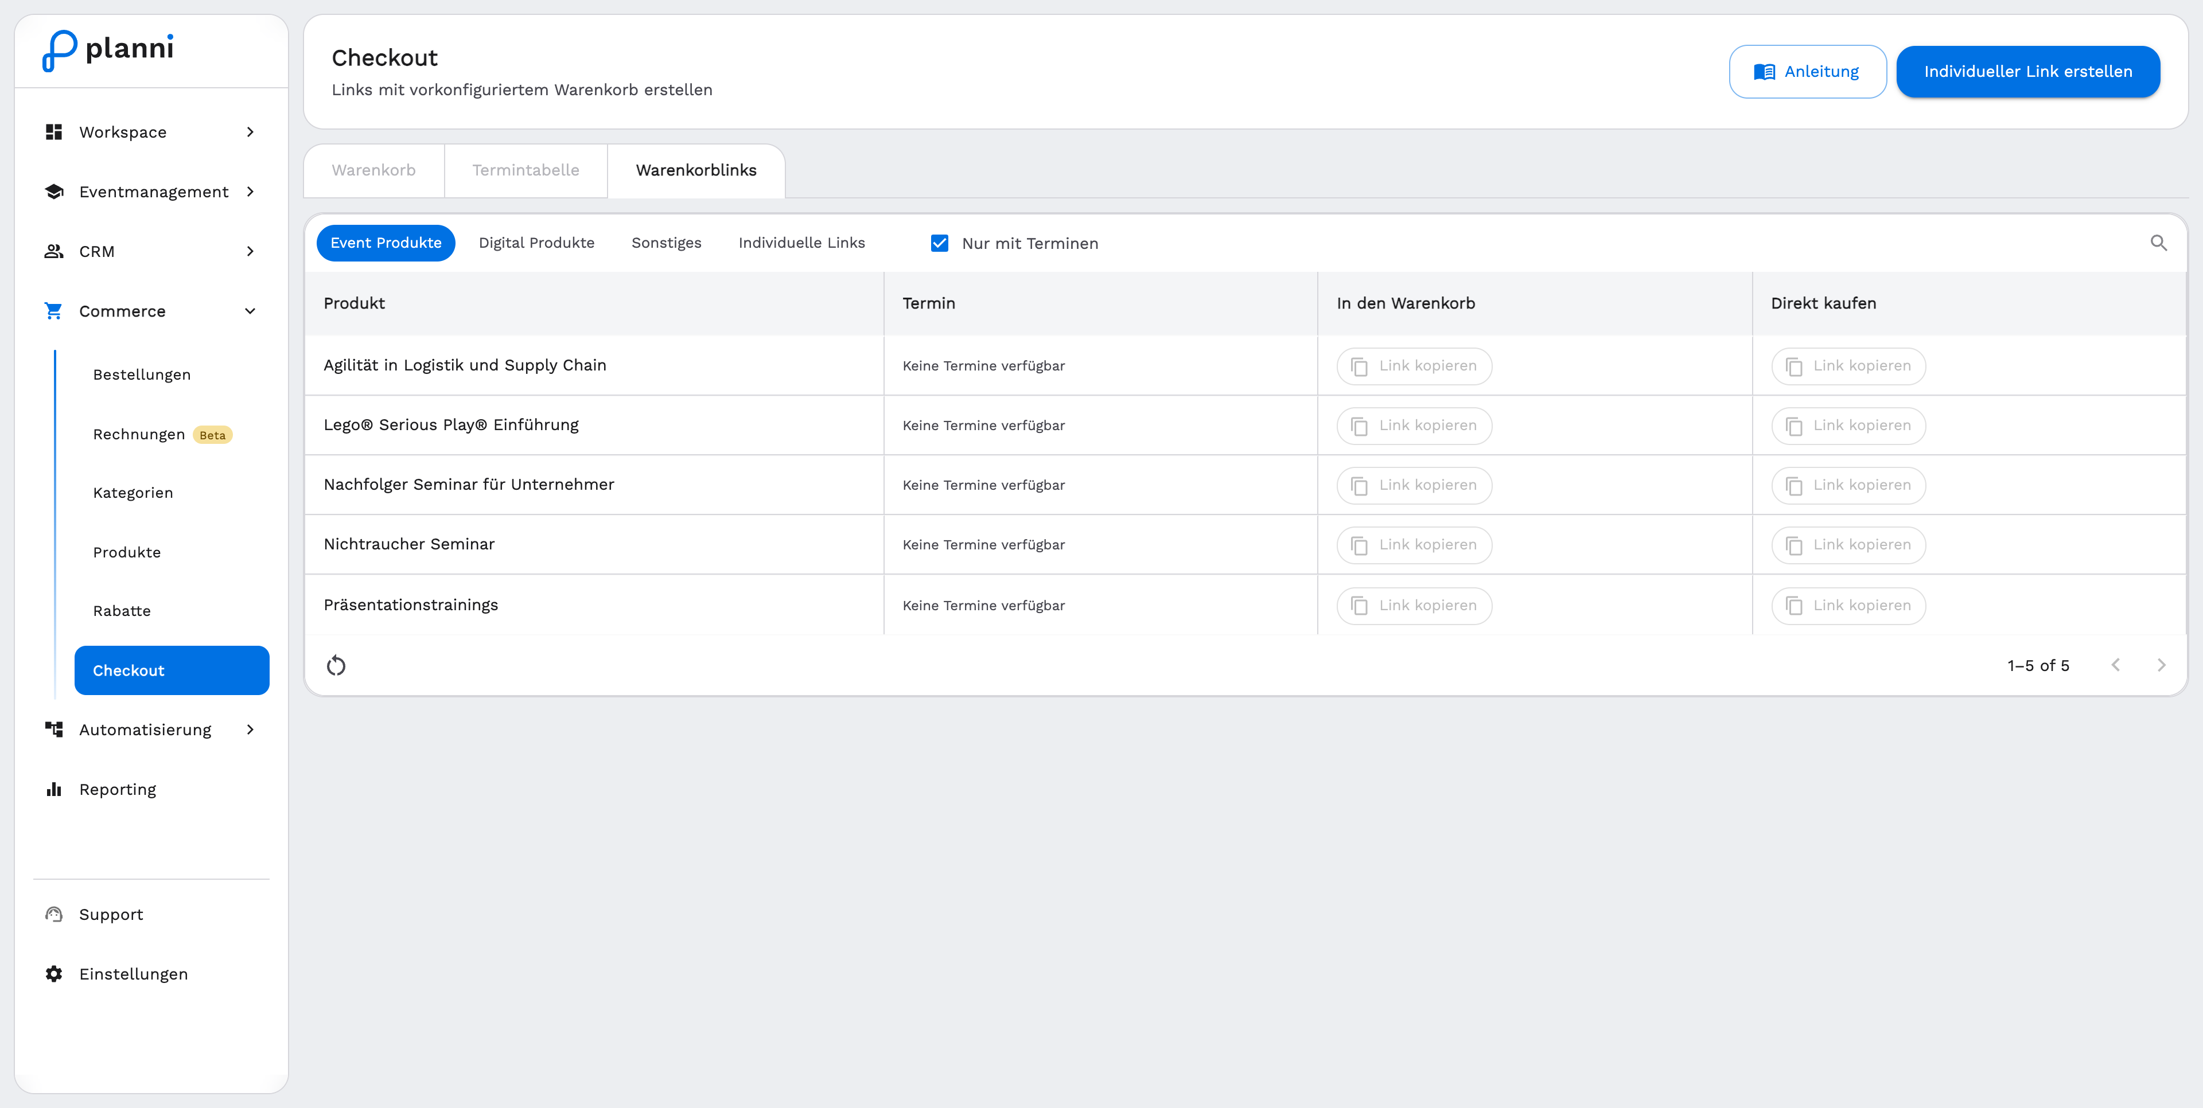This screenshot has height=1108, width=2203.
Task: Go to the previous page arrow
Action: (2116, 665)
